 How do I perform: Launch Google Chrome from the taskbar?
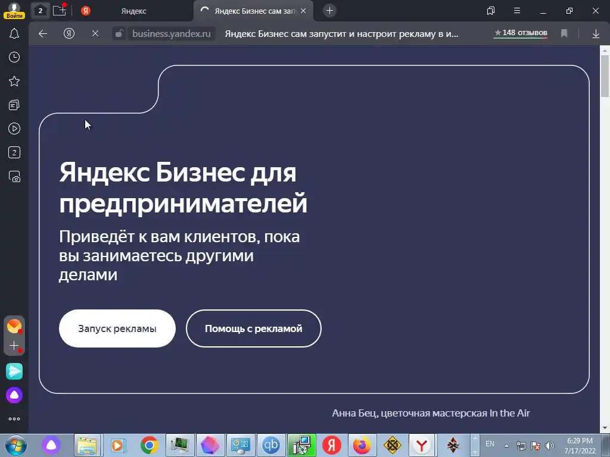point(150,445)
